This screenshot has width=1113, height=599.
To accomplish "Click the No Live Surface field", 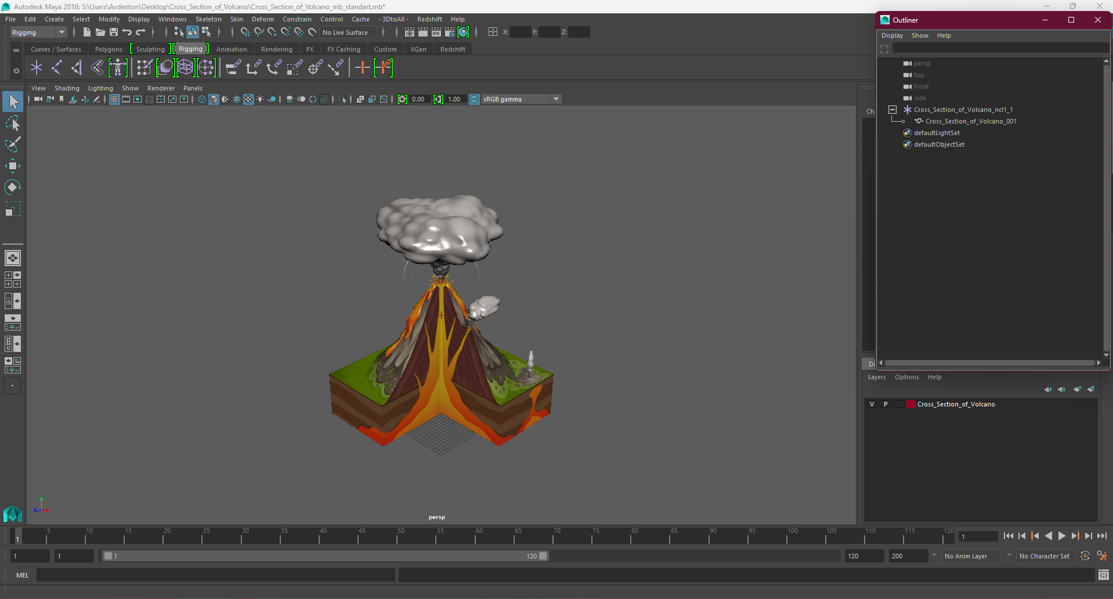I will pyautogui.click(x=348, y=32).
